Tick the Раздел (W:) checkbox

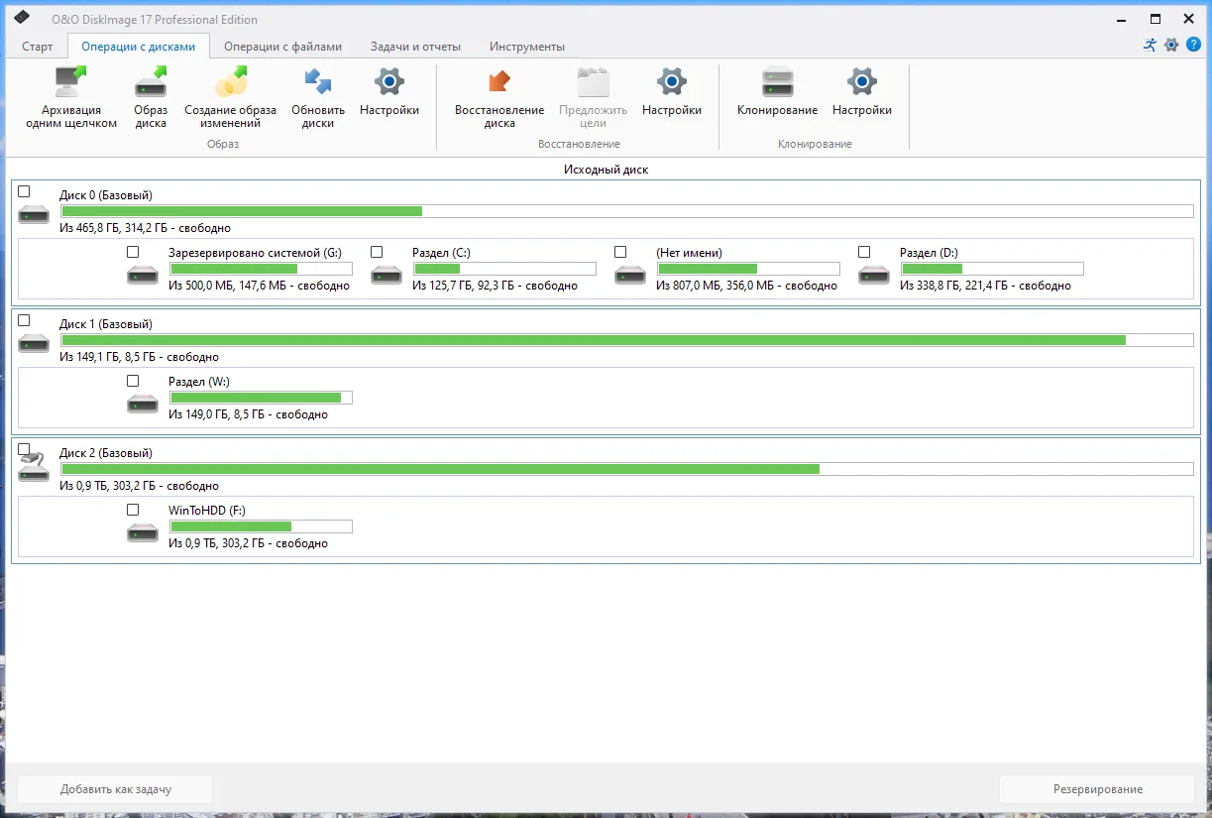point(133,381)
